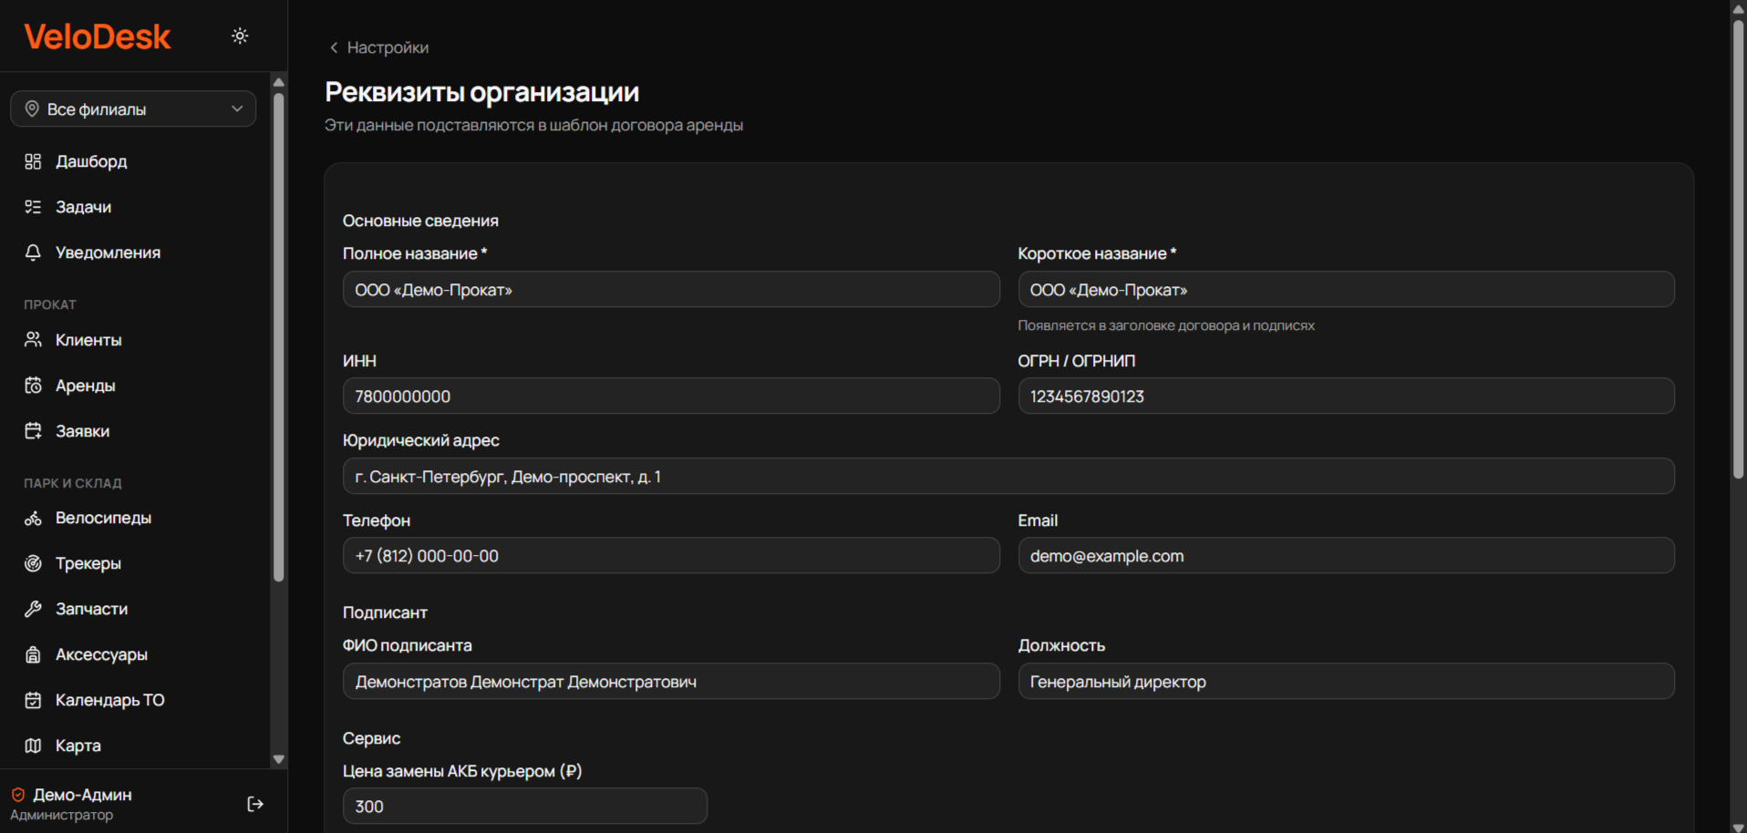Click the back chevron before Настройки
Image resolution: width=1747 pixels, height=833 pixels.
[x=334, y=47]
